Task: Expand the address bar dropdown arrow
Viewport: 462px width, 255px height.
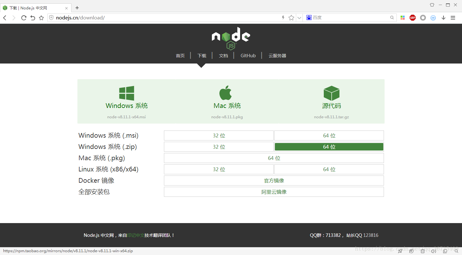Action: (299, 18)
